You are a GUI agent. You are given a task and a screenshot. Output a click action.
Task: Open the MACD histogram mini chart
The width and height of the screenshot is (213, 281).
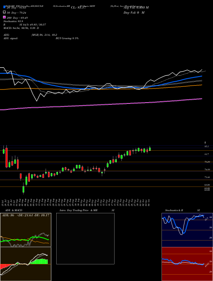(26, 264)
